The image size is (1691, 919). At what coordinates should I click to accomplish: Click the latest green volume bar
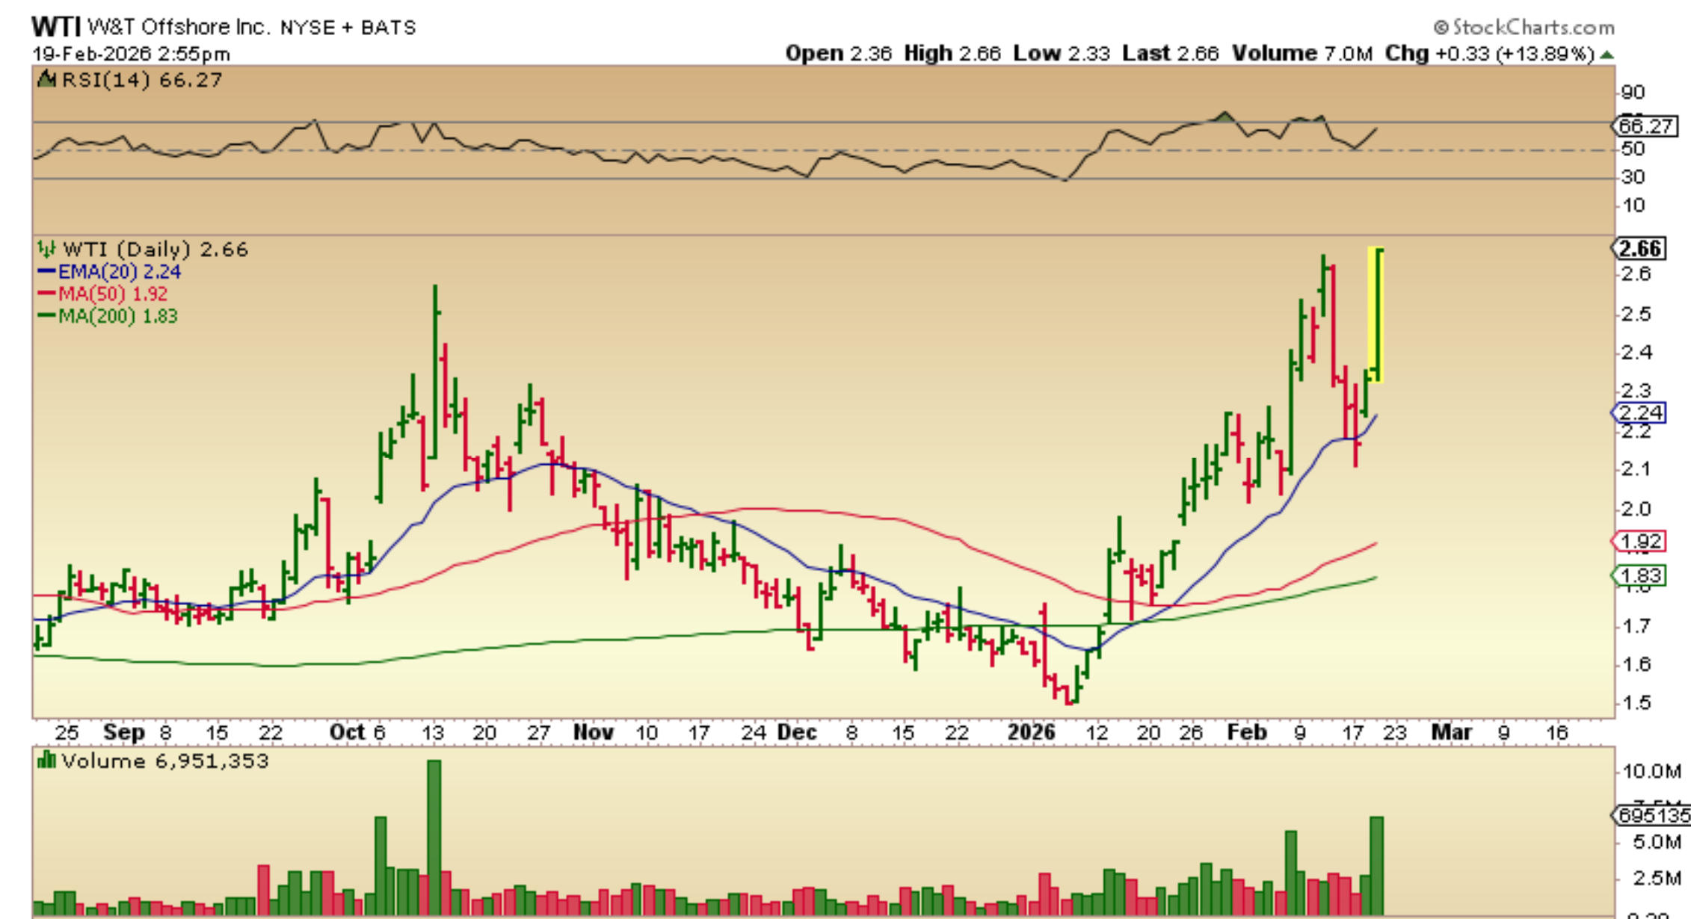pyautogui.click(x=1376, y=865)
